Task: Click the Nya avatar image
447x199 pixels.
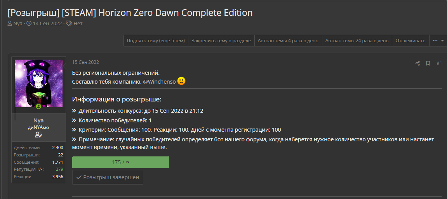Action: (38, 84)
